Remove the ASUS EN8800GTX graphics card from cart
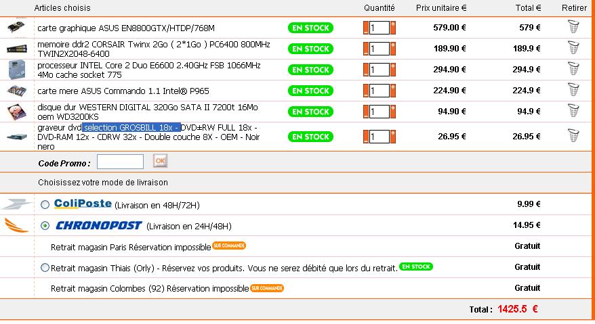 [x=573, y=27]
